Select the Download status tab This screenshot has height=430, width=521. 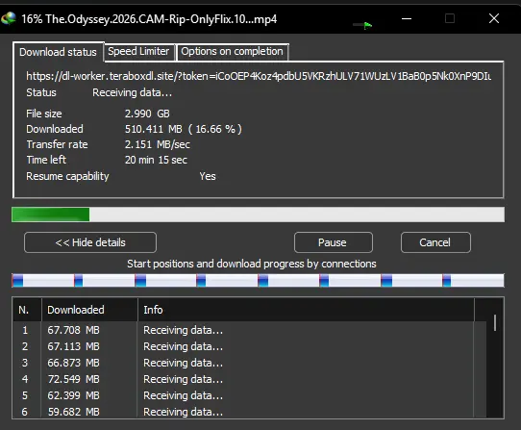tap(58, 52)
